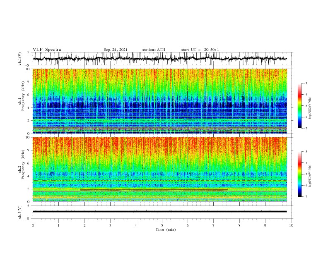Screen dimensions: 328x253
Task: Select the "start UT = 20:50:1" header text
Action: [200, 50]
